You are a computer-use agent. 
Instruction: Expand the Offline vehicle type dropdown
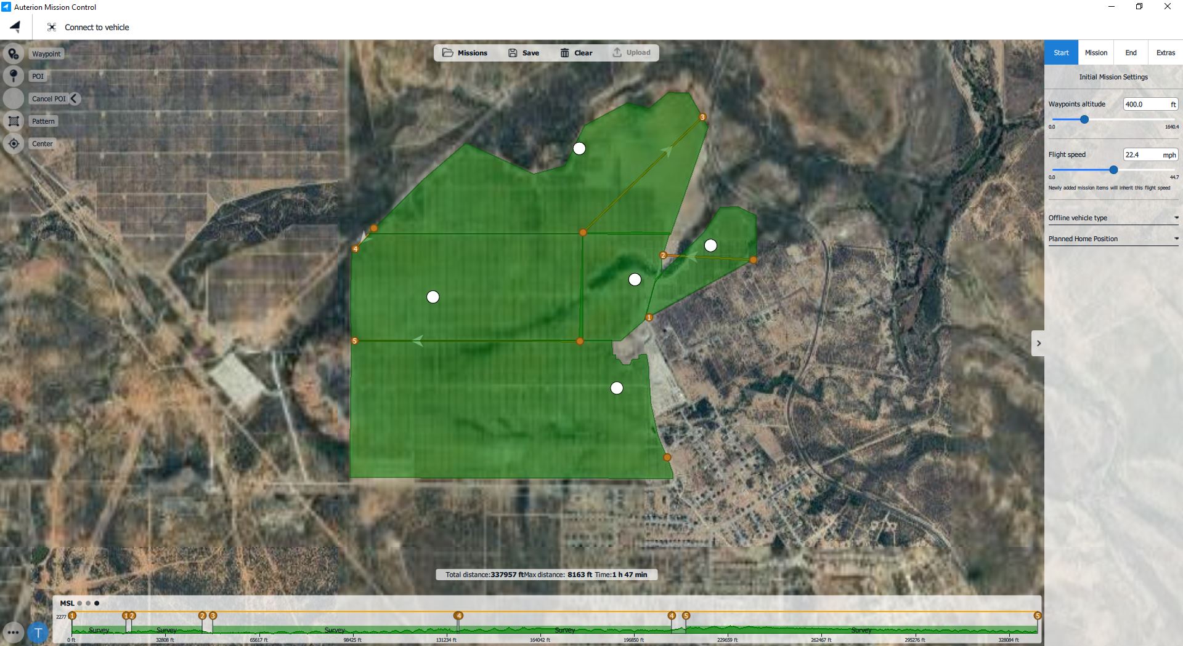point(1113,218)
